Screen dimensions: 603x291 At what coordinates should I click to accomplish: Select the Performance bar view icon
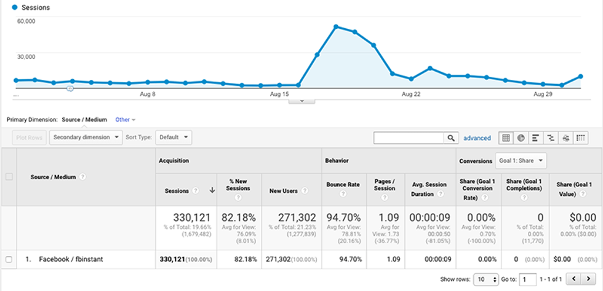[x=535, y=138]
